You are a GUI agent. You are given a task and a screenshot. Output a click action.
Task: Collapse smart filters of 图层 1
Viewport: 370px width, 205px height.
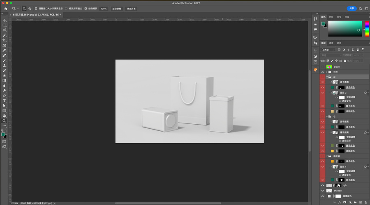click(x=368, y=167)
